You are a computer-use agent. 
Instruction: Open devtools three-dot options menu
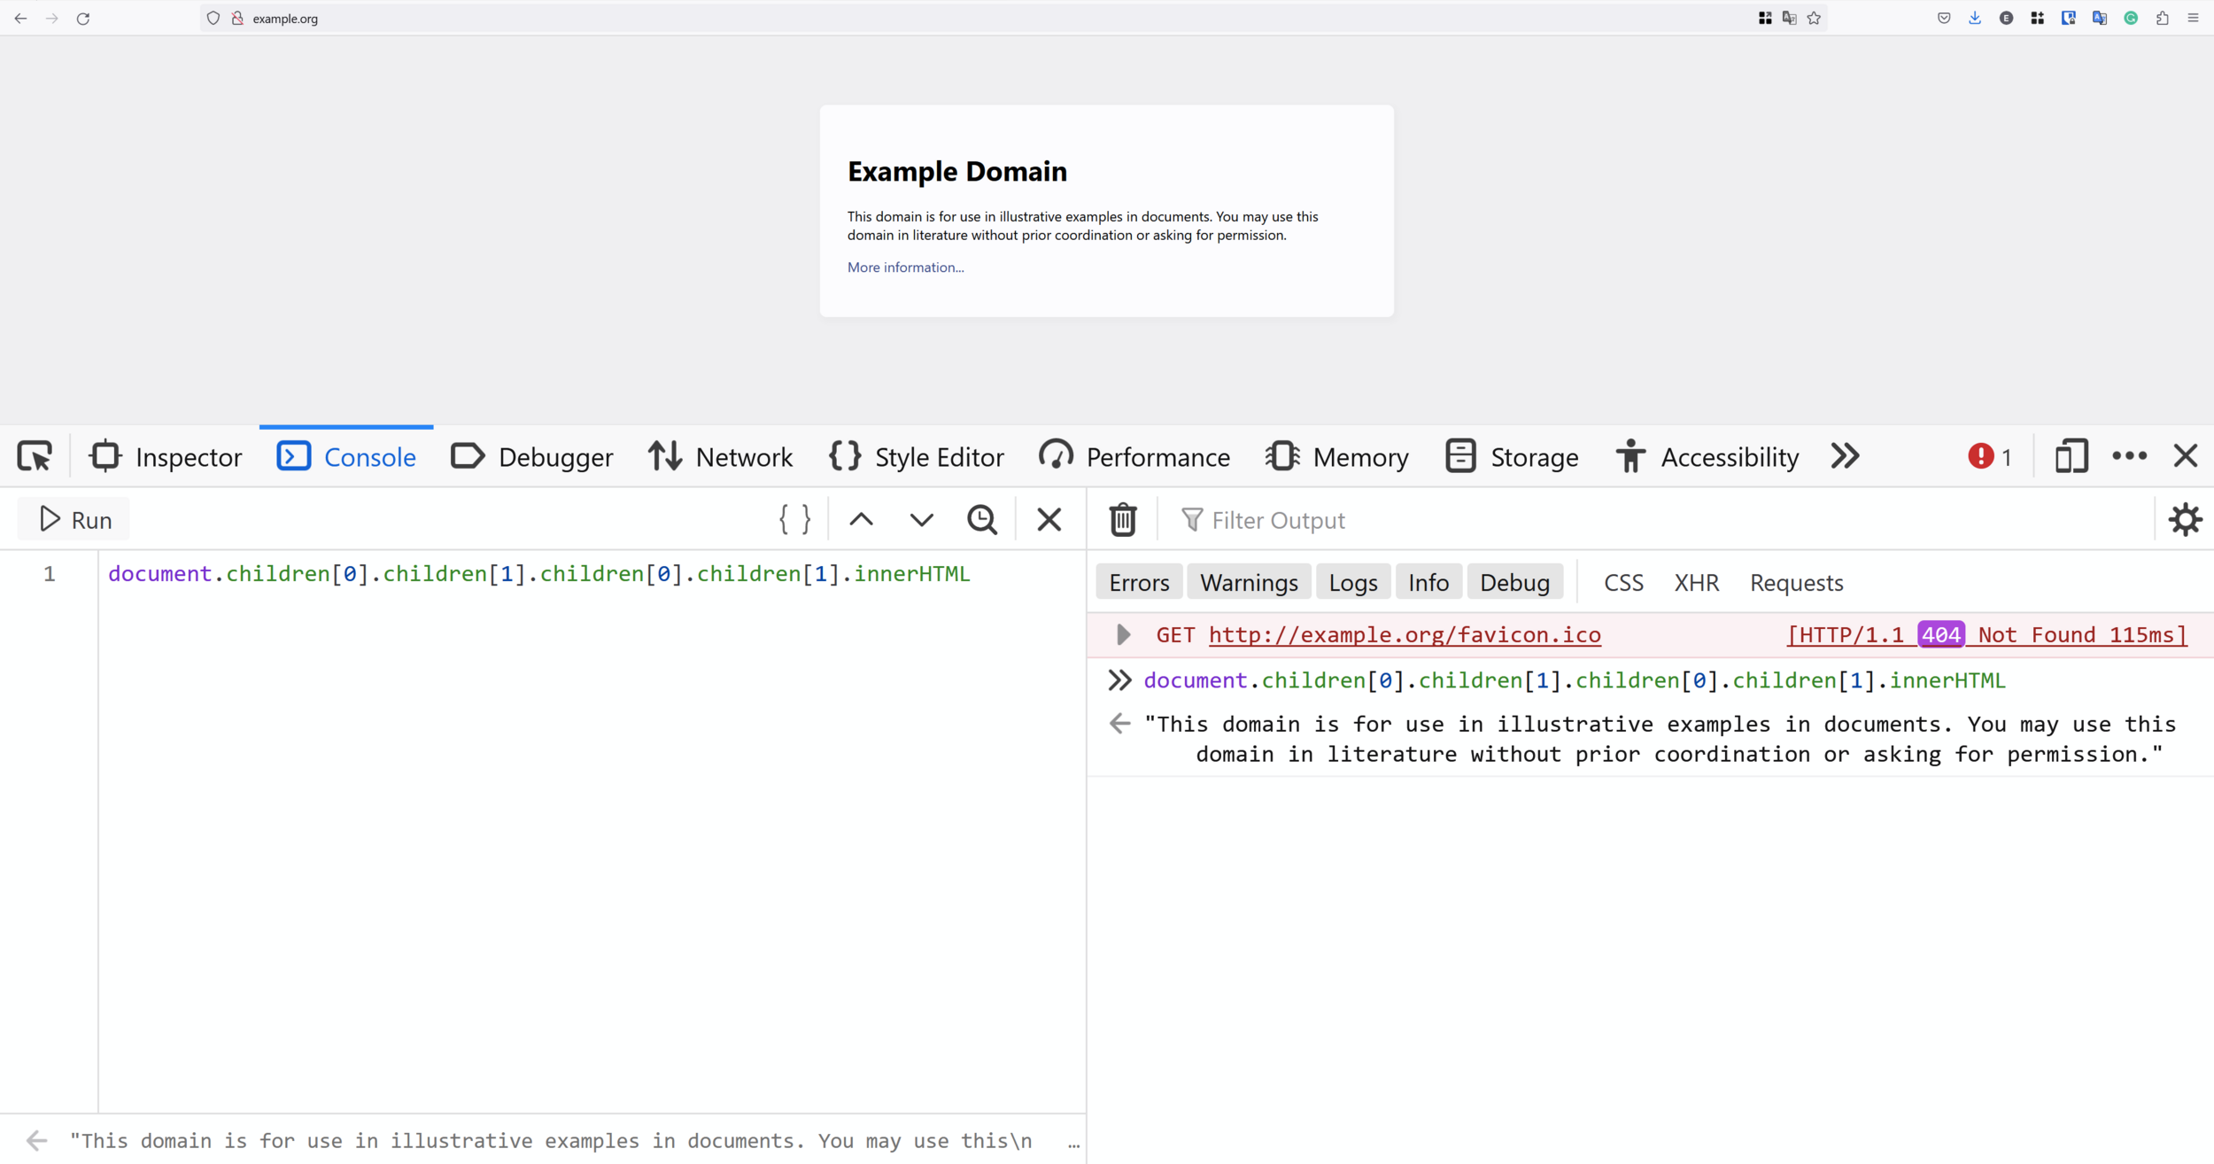[x=2129, y=456]
